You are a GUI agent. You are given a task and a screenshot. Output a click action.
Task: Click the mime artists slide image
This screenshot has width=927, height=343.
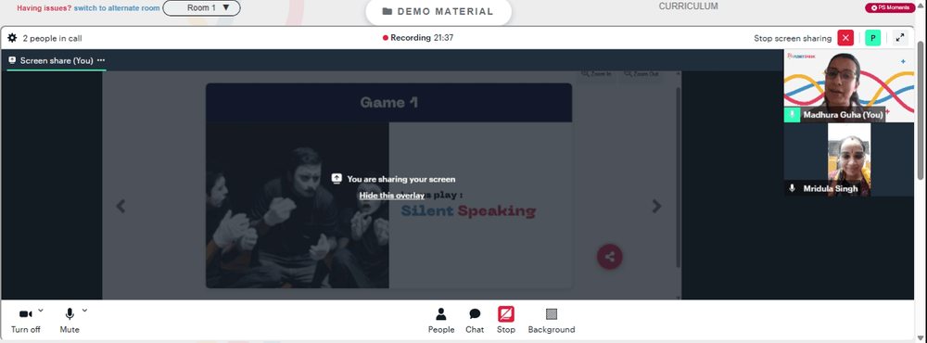(x=298, y=205)
